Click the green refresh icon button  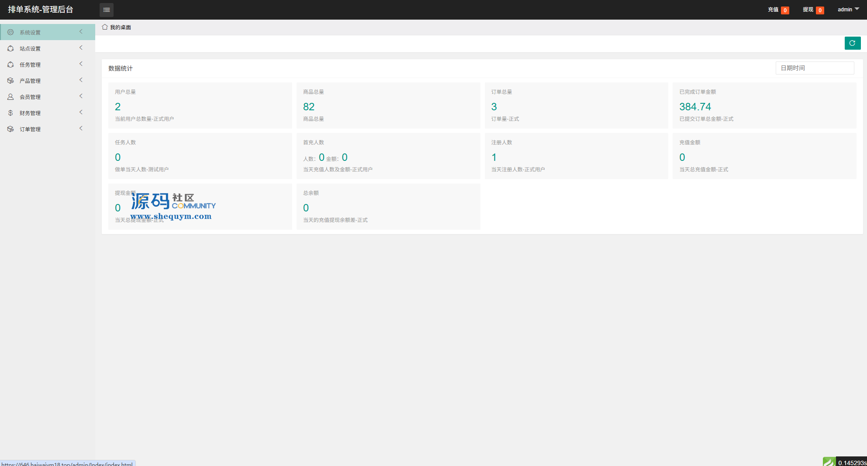click(x=852, y=43)
